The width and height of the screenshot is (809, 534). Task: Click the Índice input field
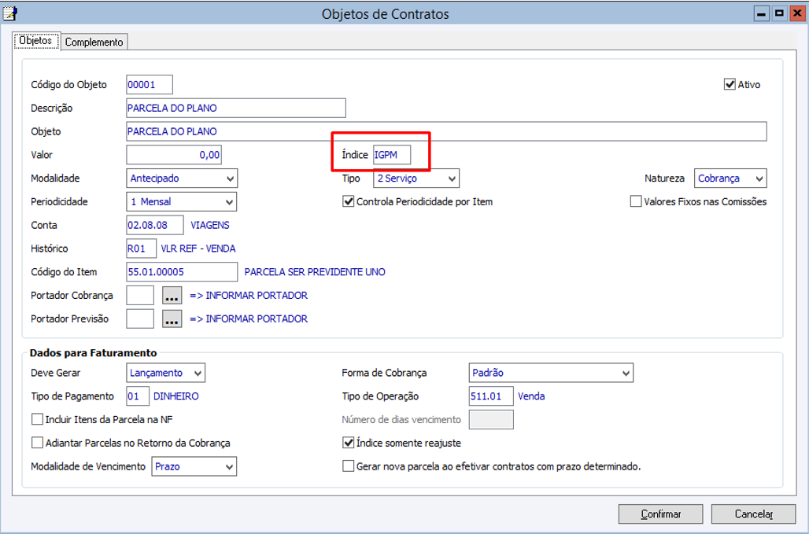(392, 155)
